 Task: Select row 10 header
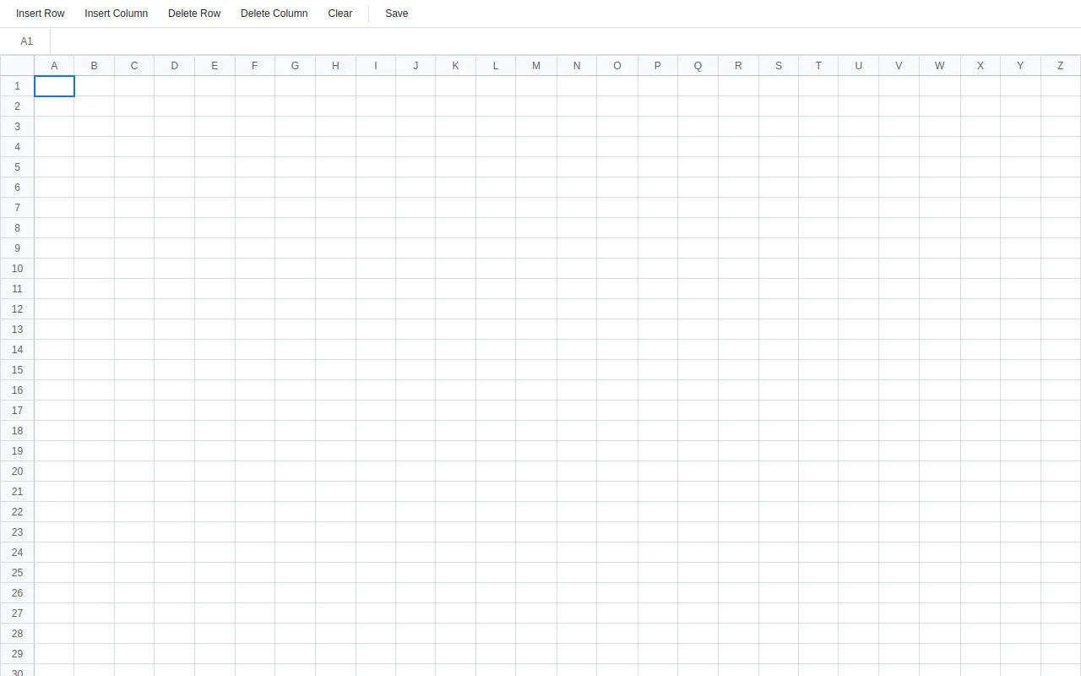(17, 269)
